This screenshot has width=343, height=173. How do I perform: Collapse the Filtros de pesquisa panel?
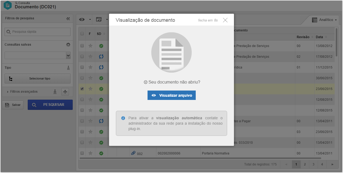(x=68, y=19)
